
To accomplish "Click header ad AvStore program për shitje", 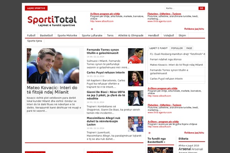I will pos(105,14).
